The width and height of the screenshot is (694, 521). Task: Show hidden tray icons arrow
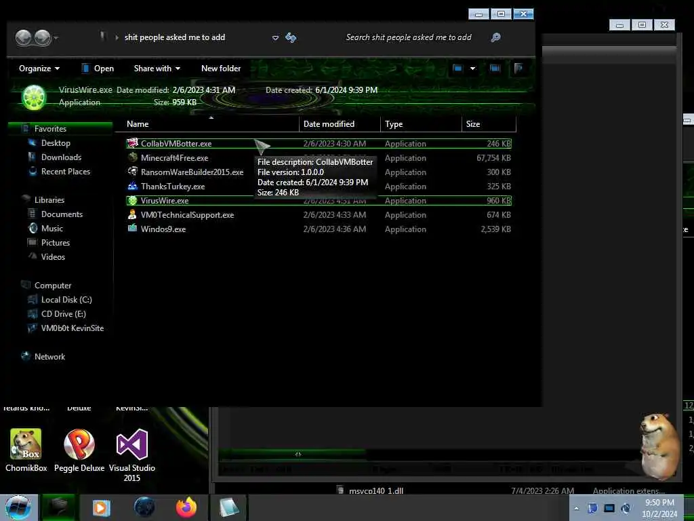[576, 509]
